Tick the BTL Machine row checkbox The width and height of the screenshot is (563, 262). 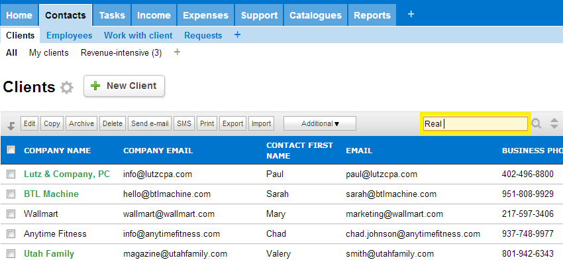coord(11,194)
